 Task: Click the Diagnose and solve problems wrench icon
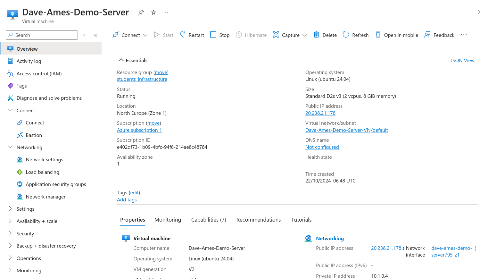click(11, 98)
